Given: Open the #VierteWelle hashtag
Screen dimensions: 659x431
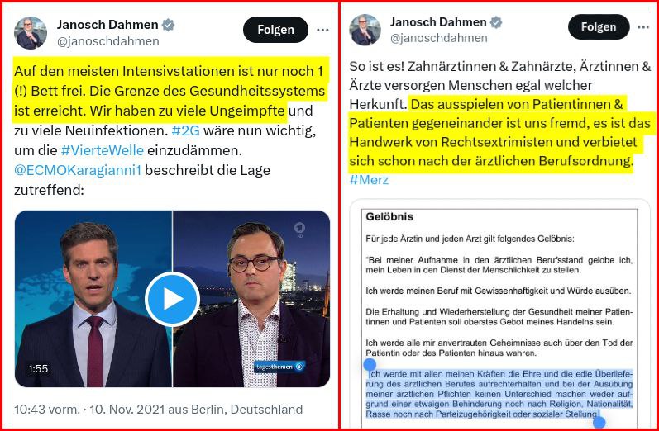Looking at the screenshot, I should pyautogui.click(x=103, y=150).
